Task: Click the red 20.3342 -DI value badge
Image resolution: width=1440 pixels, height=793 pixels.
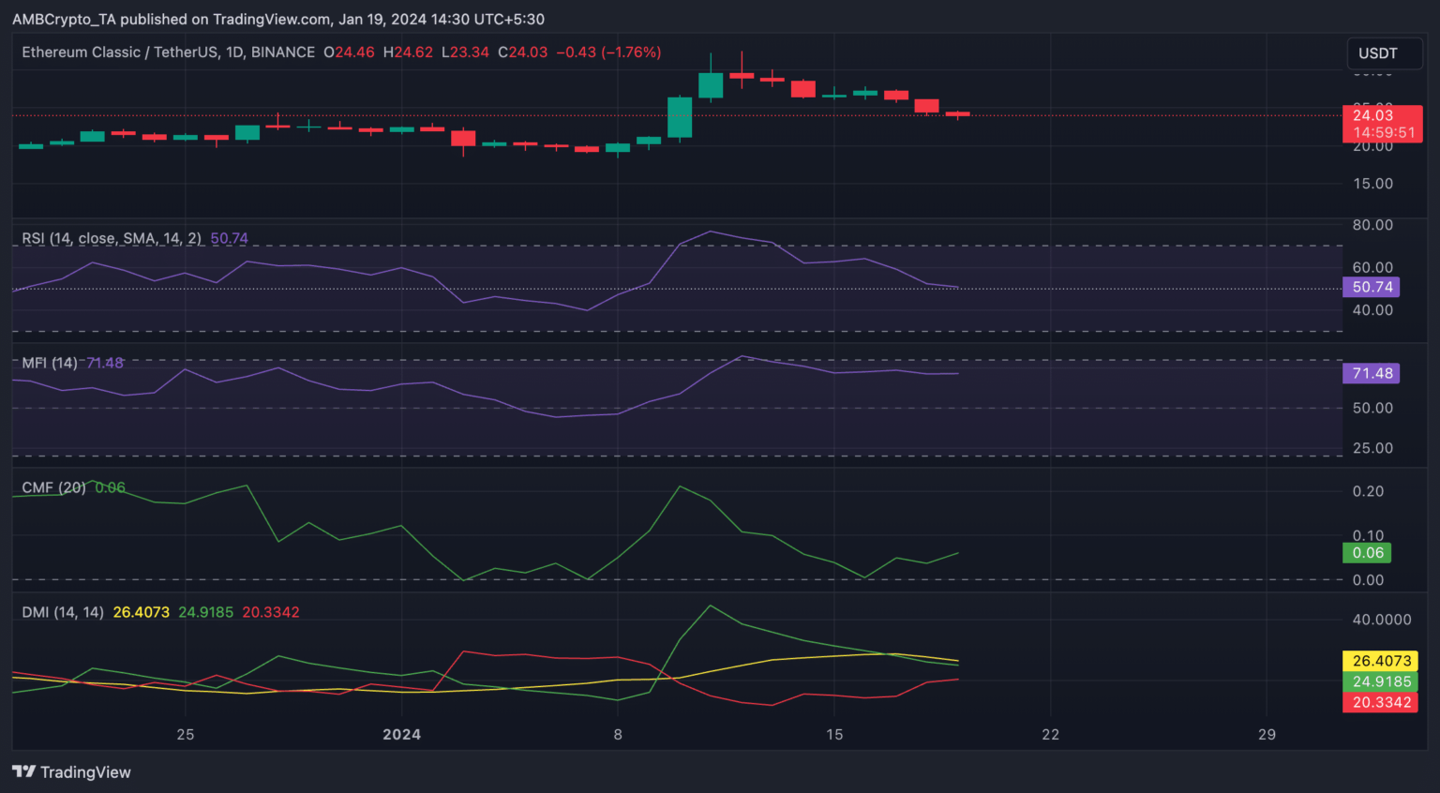Action: pyautogui.click(x=1380, y=703)
